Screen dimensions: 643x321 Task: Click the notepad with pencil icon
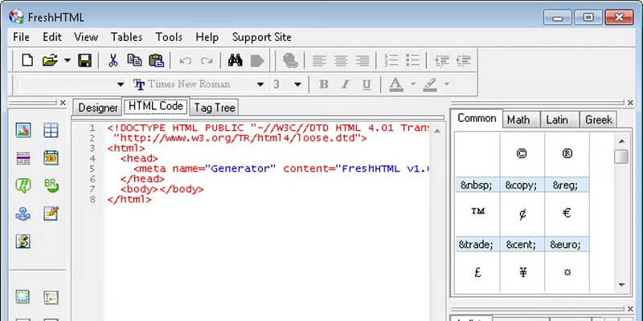pyautogui.click(x=51, y=213)
